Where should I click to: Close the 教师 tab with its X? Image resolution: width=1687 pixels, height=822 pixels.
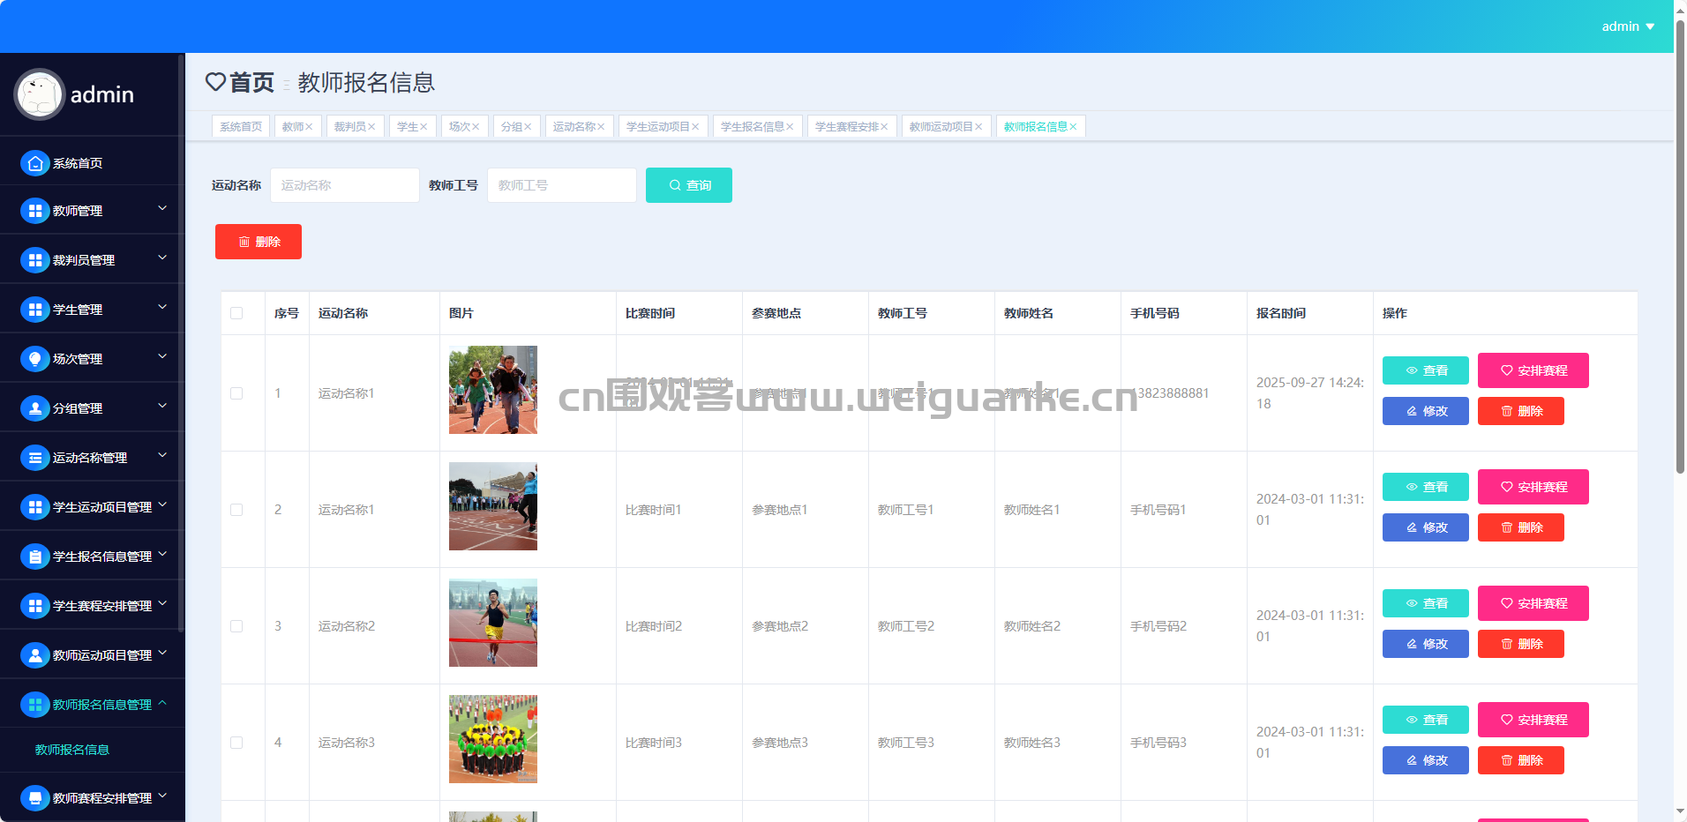309,127
